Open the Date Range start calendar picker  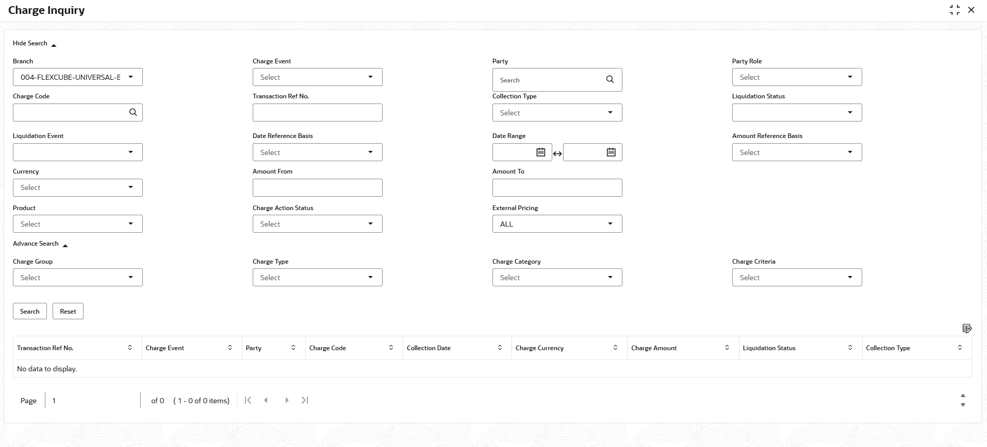click(540, 152)
